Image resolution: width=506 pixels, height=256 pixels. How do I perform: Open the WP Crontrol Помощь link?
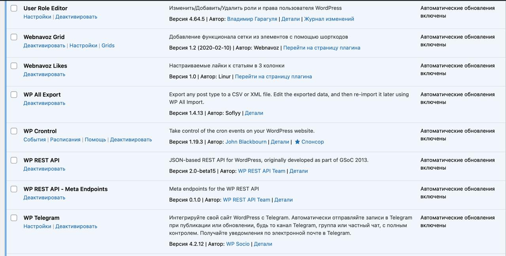coord(95,140)
